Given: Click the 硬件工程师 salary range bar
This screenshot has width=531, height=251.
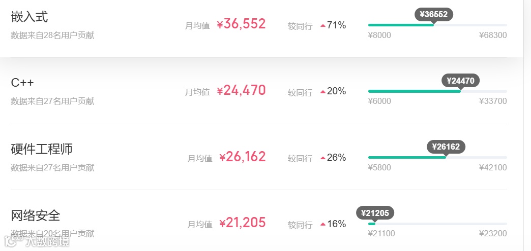Looking at the screenshot, I should (x=437, y=157).
